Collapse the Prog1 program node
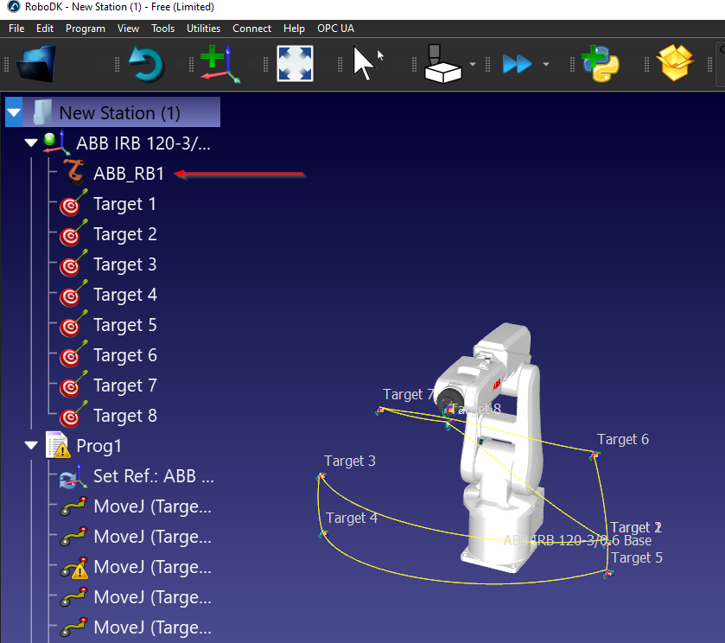Screen dimensions: 725x643 click(x=32, y=446)
